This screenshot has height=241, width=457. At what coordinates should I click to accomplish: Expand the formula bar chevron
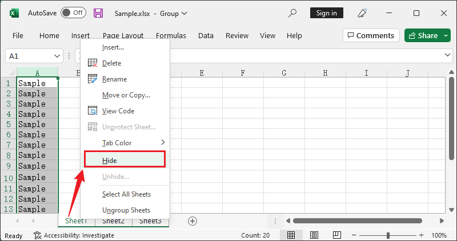pyautogui.click(x=447, y=55)
